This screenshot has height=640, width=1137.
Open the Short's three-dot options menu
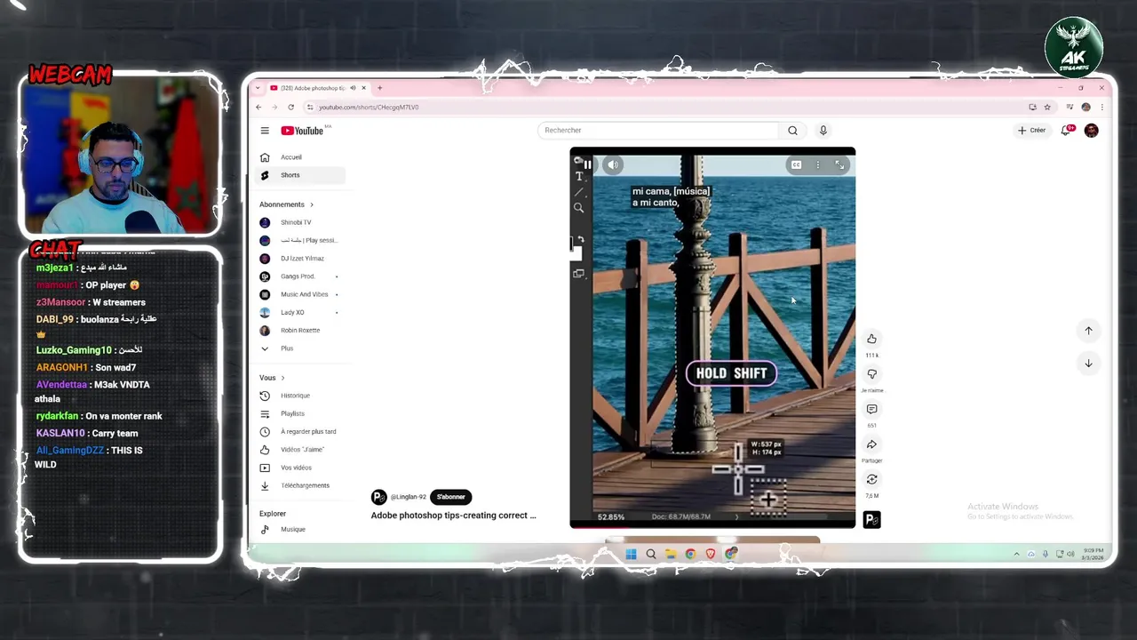click(x=818, y=164)
